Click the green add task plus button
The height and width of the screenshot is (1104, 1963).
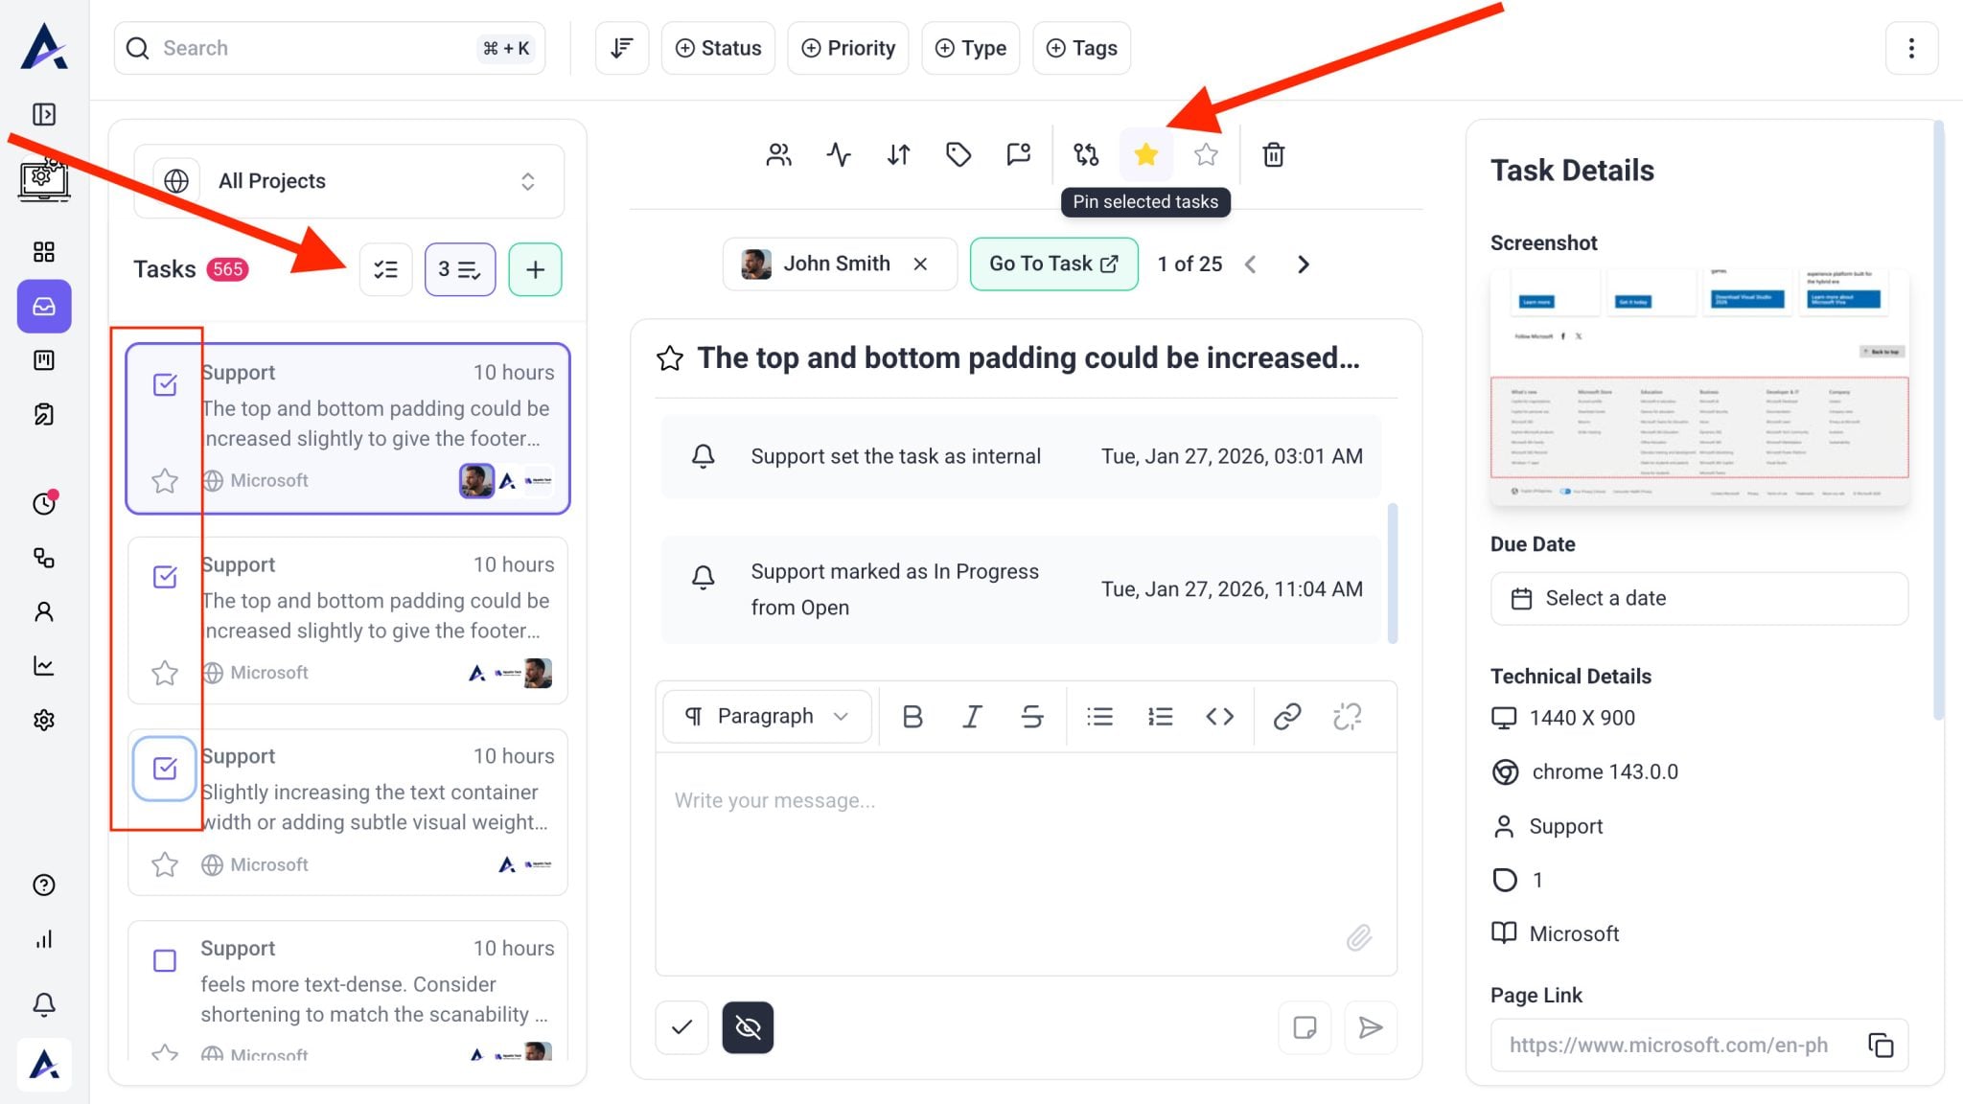pyautogui.click(x=535, y=269)
